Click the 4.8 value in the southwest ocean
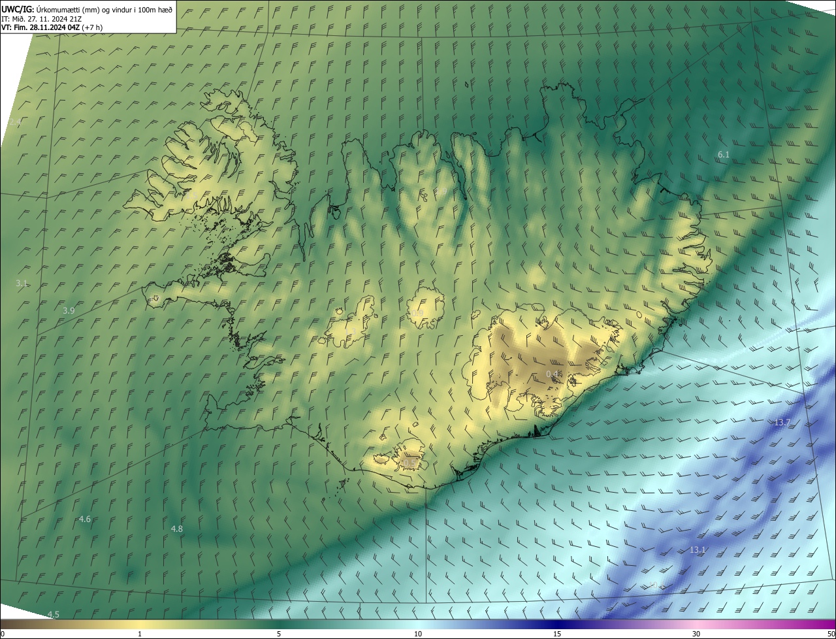Screen dimensions: 836x639 (176, 529)
